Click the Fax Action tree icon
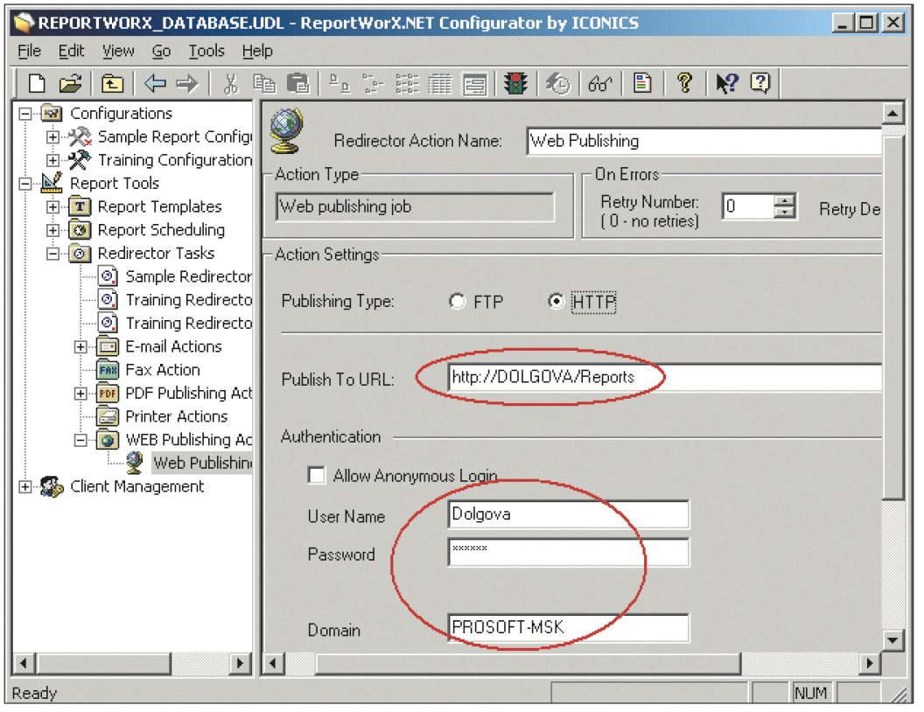The image size is (924, 712). (108, 370)
